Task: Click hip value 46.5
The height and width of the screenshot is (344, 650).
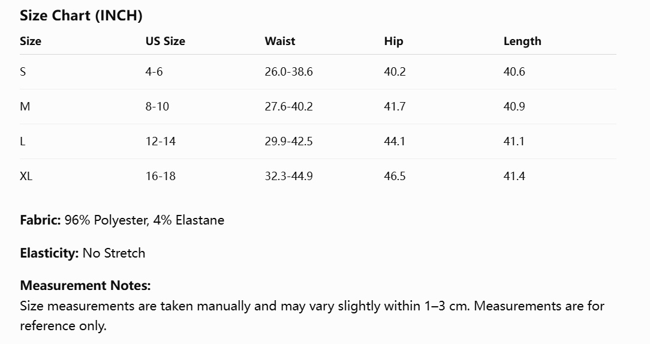Action: (x=395, y=177)
